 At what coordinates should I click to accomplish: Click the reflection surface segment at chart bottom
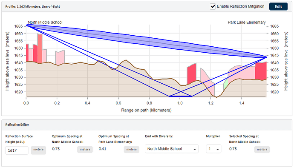pyautogui.click(x=181, y=96)
